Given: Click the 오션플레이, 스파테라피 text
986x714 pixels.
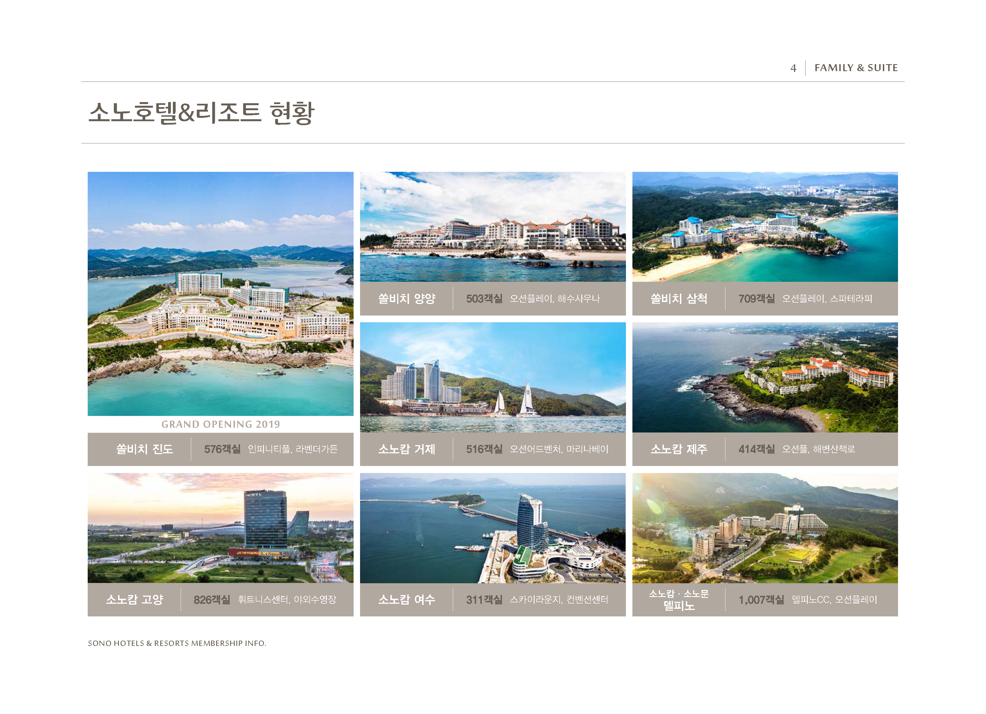Looking at the screenshot, I should 827,299.
